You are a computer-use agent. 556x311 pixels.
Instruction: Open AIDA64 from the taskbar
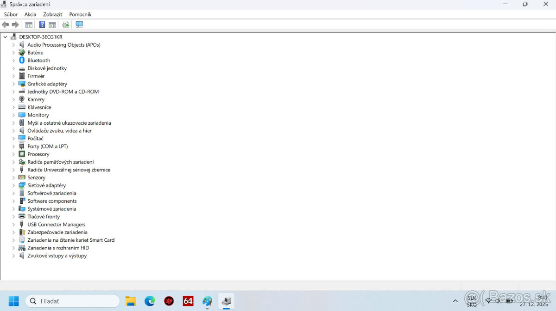pos(188,301)
